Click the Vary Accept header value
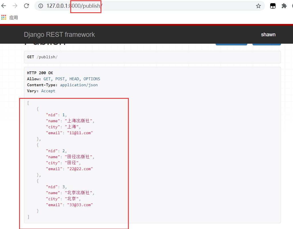293x229 pixels. [48, 91]
